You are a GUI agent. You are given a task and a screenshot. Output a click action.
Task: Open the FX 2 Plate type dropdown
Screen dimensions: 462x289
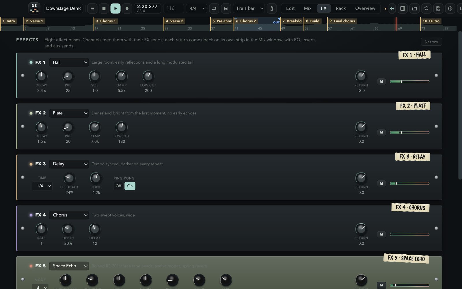pos(69,113)
